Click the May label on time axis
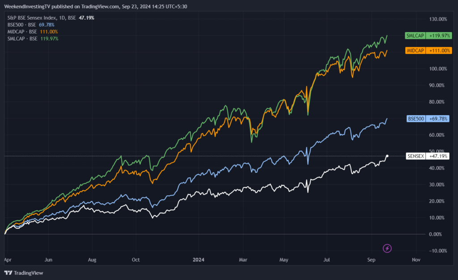 [284, 259]
